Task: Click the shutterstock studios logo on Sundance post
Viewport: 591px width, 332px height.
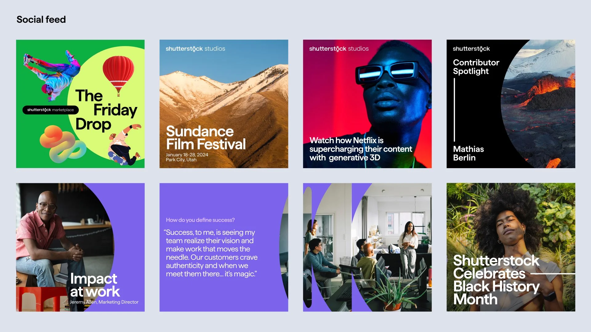Action: [x=195, y=49]
